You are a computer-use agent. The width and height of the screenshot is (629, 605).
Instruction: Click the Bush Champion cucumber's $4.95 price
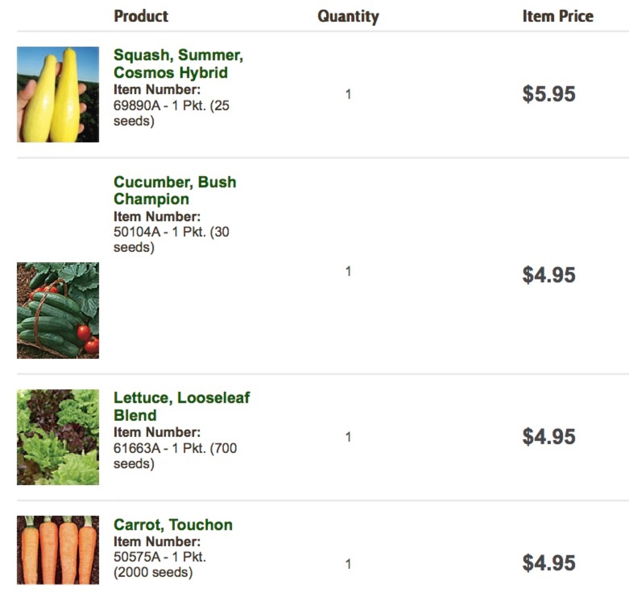click(x=549, y=275)
